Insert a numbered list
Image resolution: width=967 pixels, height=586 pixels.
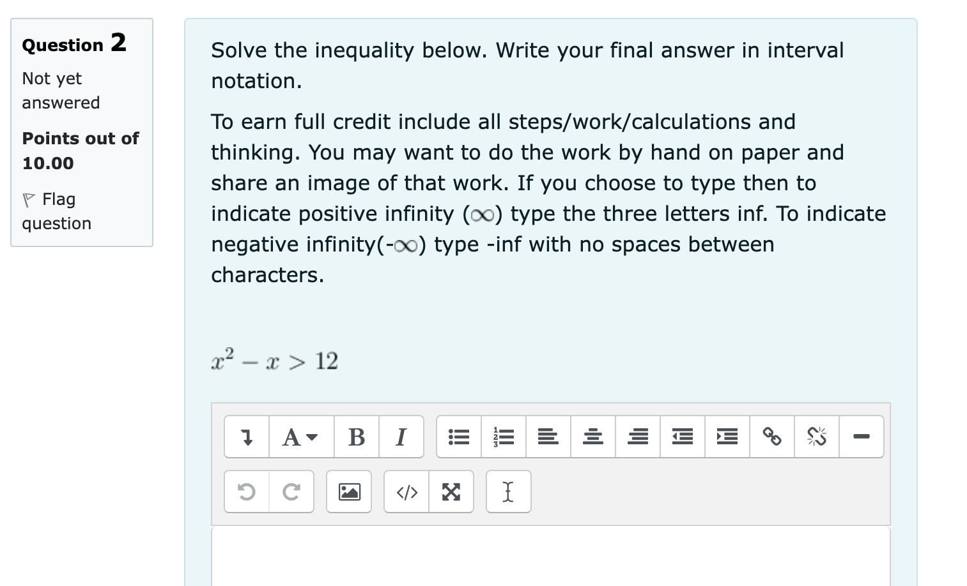point(504,437)
